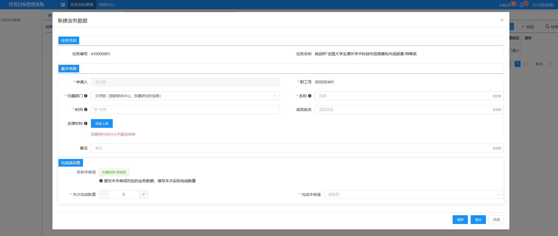Click task number 415000901
558x236 pixels.
(100, 54)
